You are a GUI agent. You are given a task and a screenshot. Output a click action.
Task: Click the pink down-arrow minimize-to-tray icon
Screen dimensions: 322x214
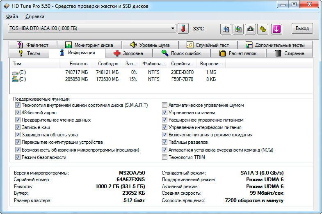276,29
